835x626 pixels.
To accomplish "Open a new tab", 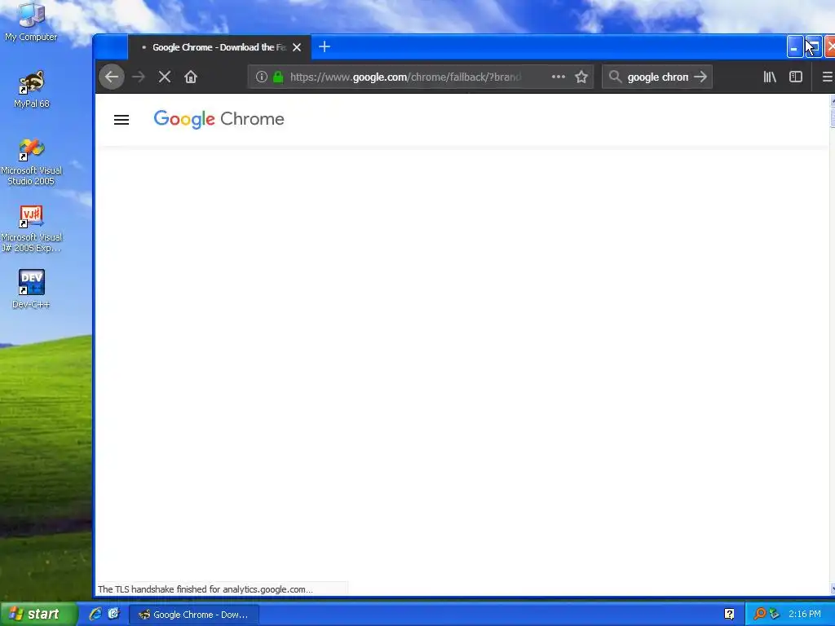I will click(x=325, y=46).
